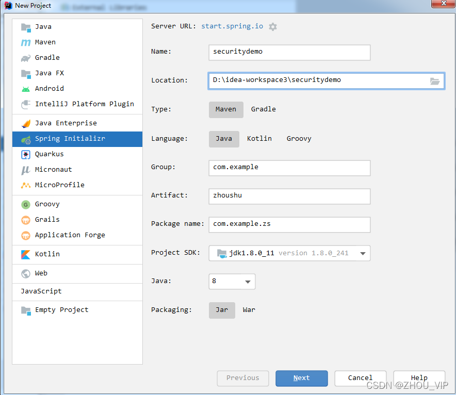Image resolution: width=456 pixels, height=395 pixels.
Task: Choose Kotlin as language
Action: 259,139
